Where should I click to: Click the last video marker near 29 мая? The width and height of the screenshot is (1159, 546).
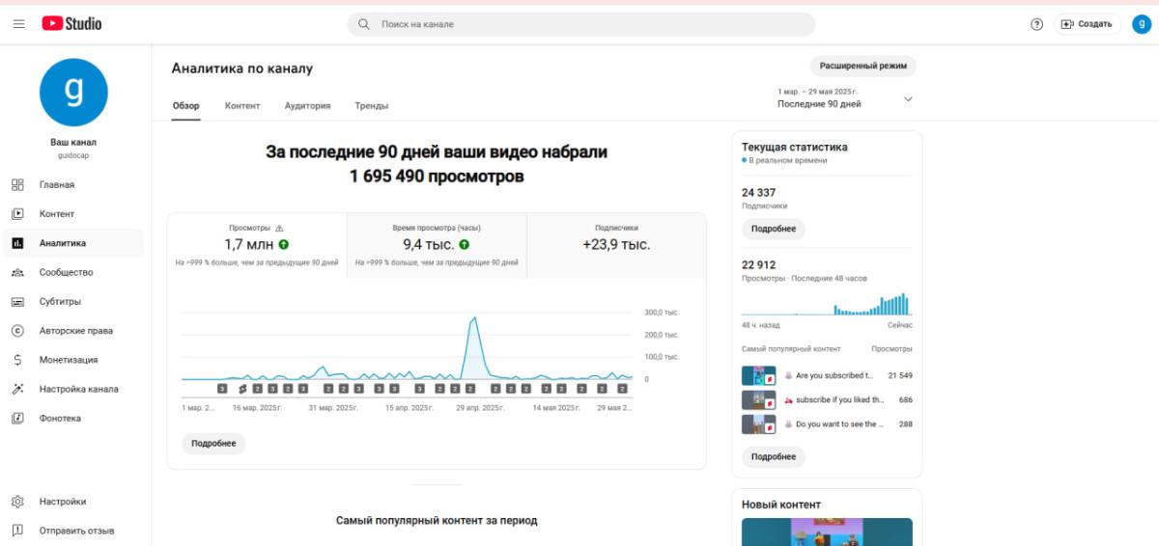pyautogui.click(x=623, y=389)
